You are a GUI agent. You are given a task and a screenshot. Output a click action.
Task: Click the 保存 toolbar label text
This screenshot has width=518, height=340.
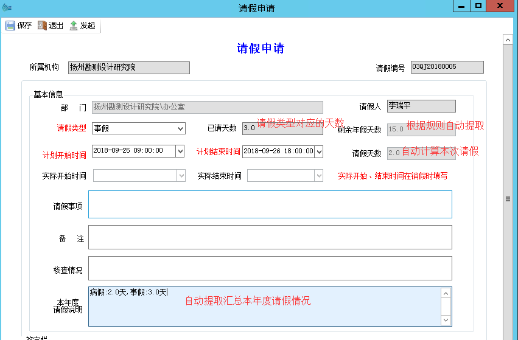point(24,26)
